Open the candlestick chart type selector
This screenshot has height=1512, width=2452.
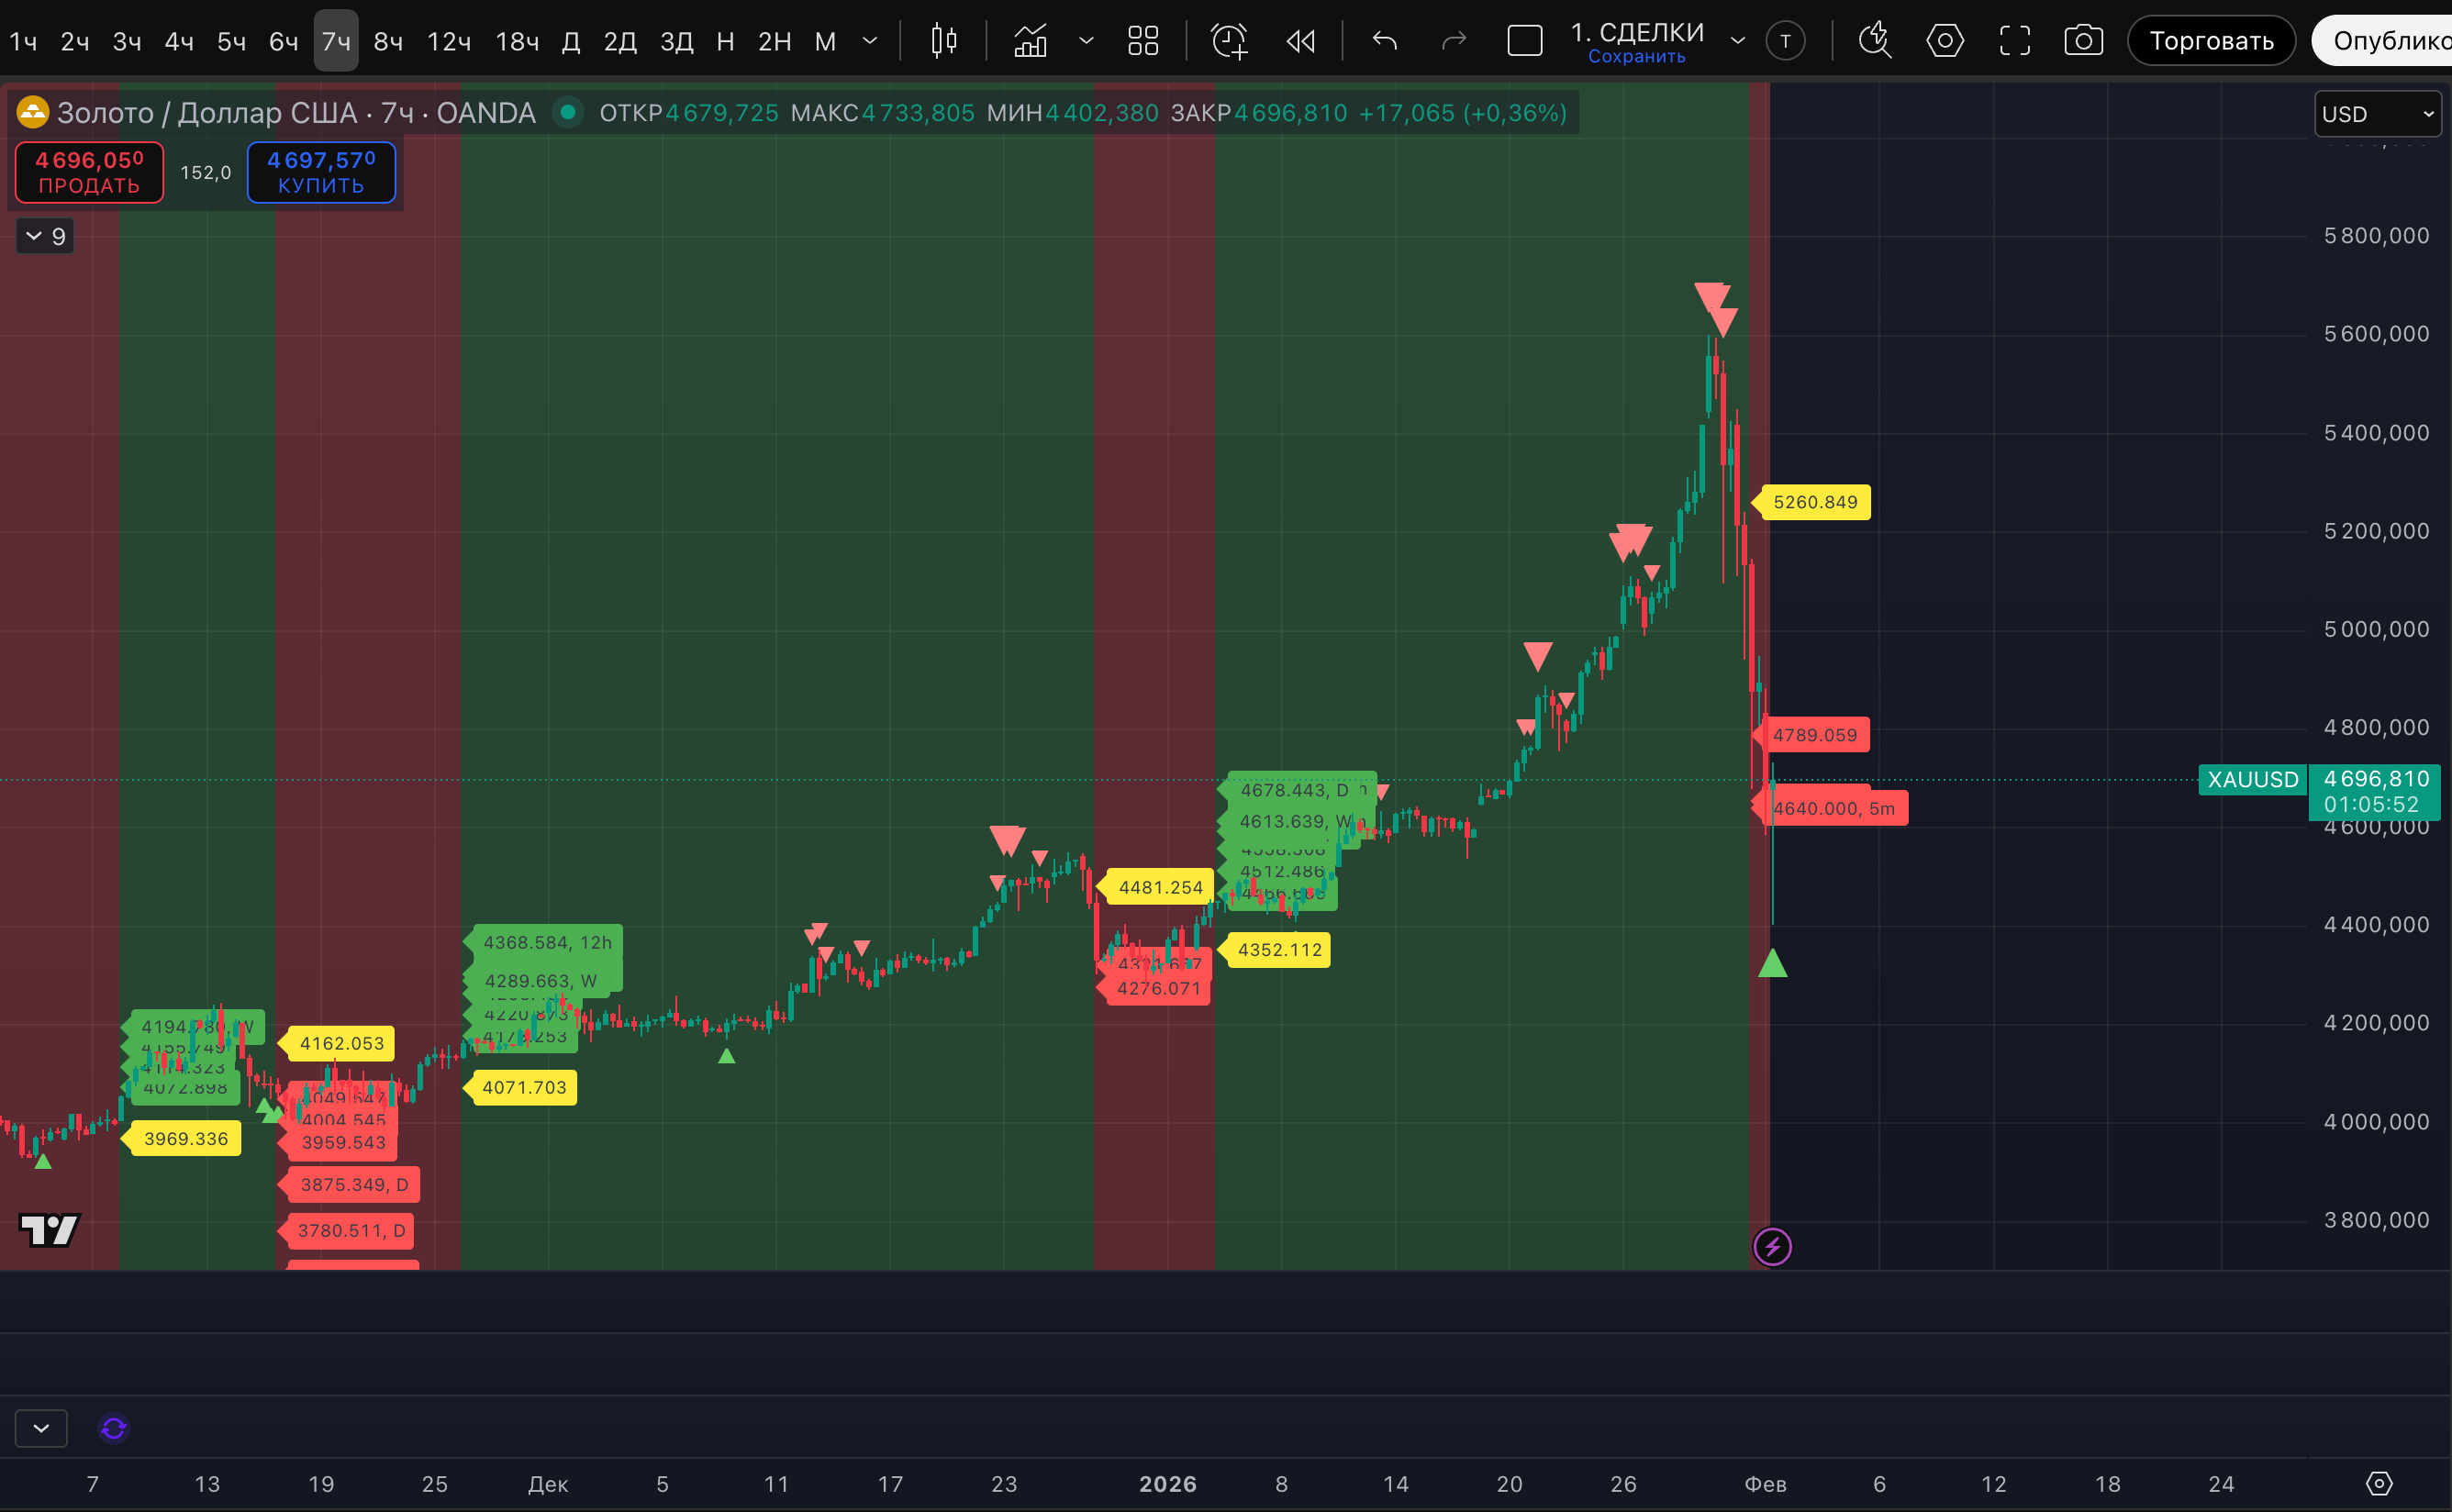[x=943, y=41]
